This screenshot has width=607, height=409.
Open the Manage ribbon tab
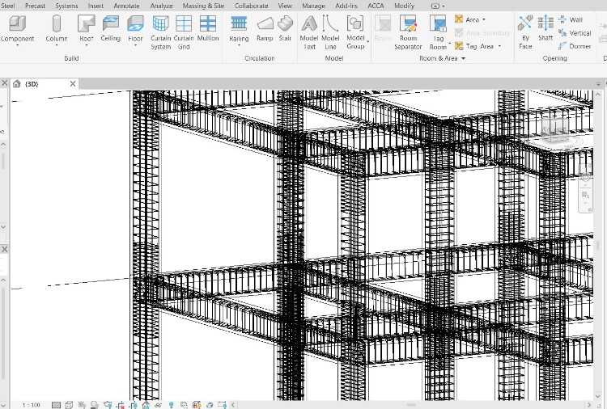point(313,6)
